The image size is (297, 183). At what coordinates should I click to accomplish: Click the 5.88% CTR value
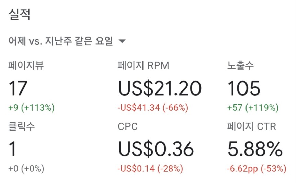click(255, 149)
